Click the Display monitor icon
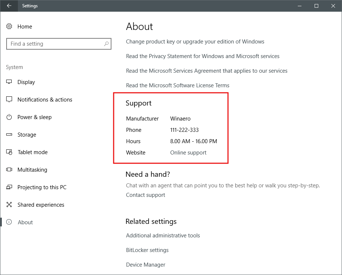Screen dimensions: 342x275 coord(9,82)
